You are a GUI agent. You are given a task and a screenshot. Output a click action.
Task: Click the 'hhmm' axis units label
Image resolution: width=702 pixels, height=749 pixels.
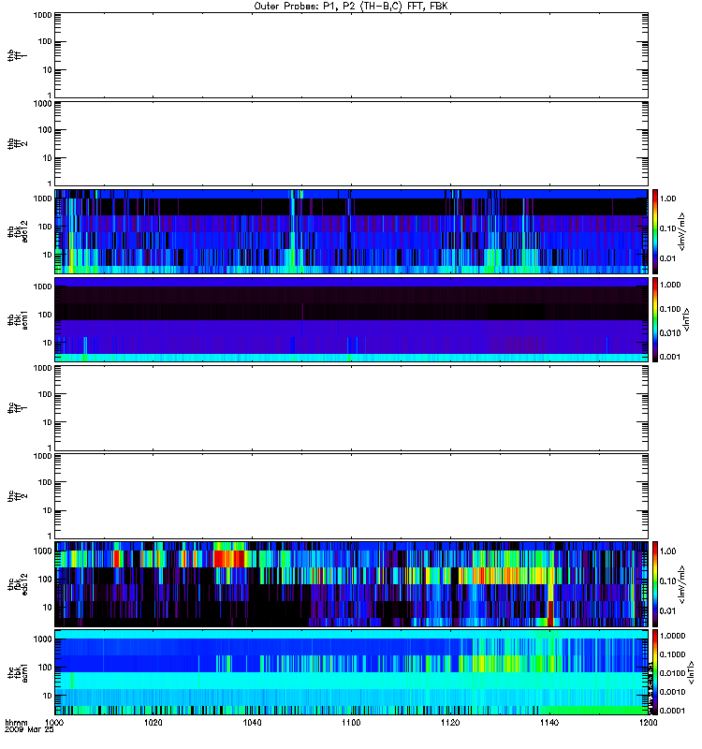click(x=16, y=722)
